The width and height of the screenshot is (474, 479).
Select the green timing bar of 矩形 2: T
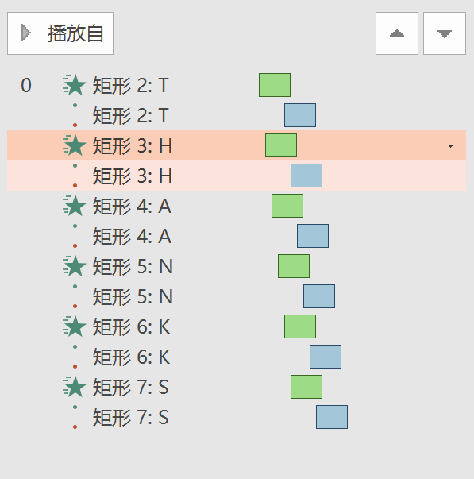click(x=275, y=85)
